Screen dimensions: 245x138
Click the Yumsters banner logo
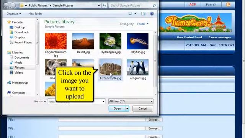(x=196, y=23)
